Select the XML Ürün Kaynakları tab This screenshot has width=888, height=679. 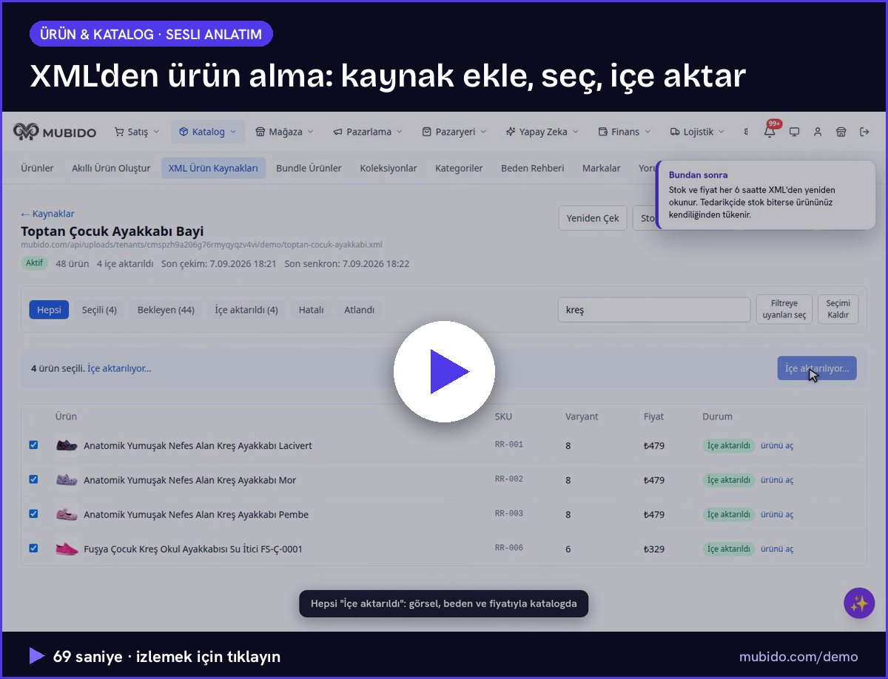tap(213, 168)
